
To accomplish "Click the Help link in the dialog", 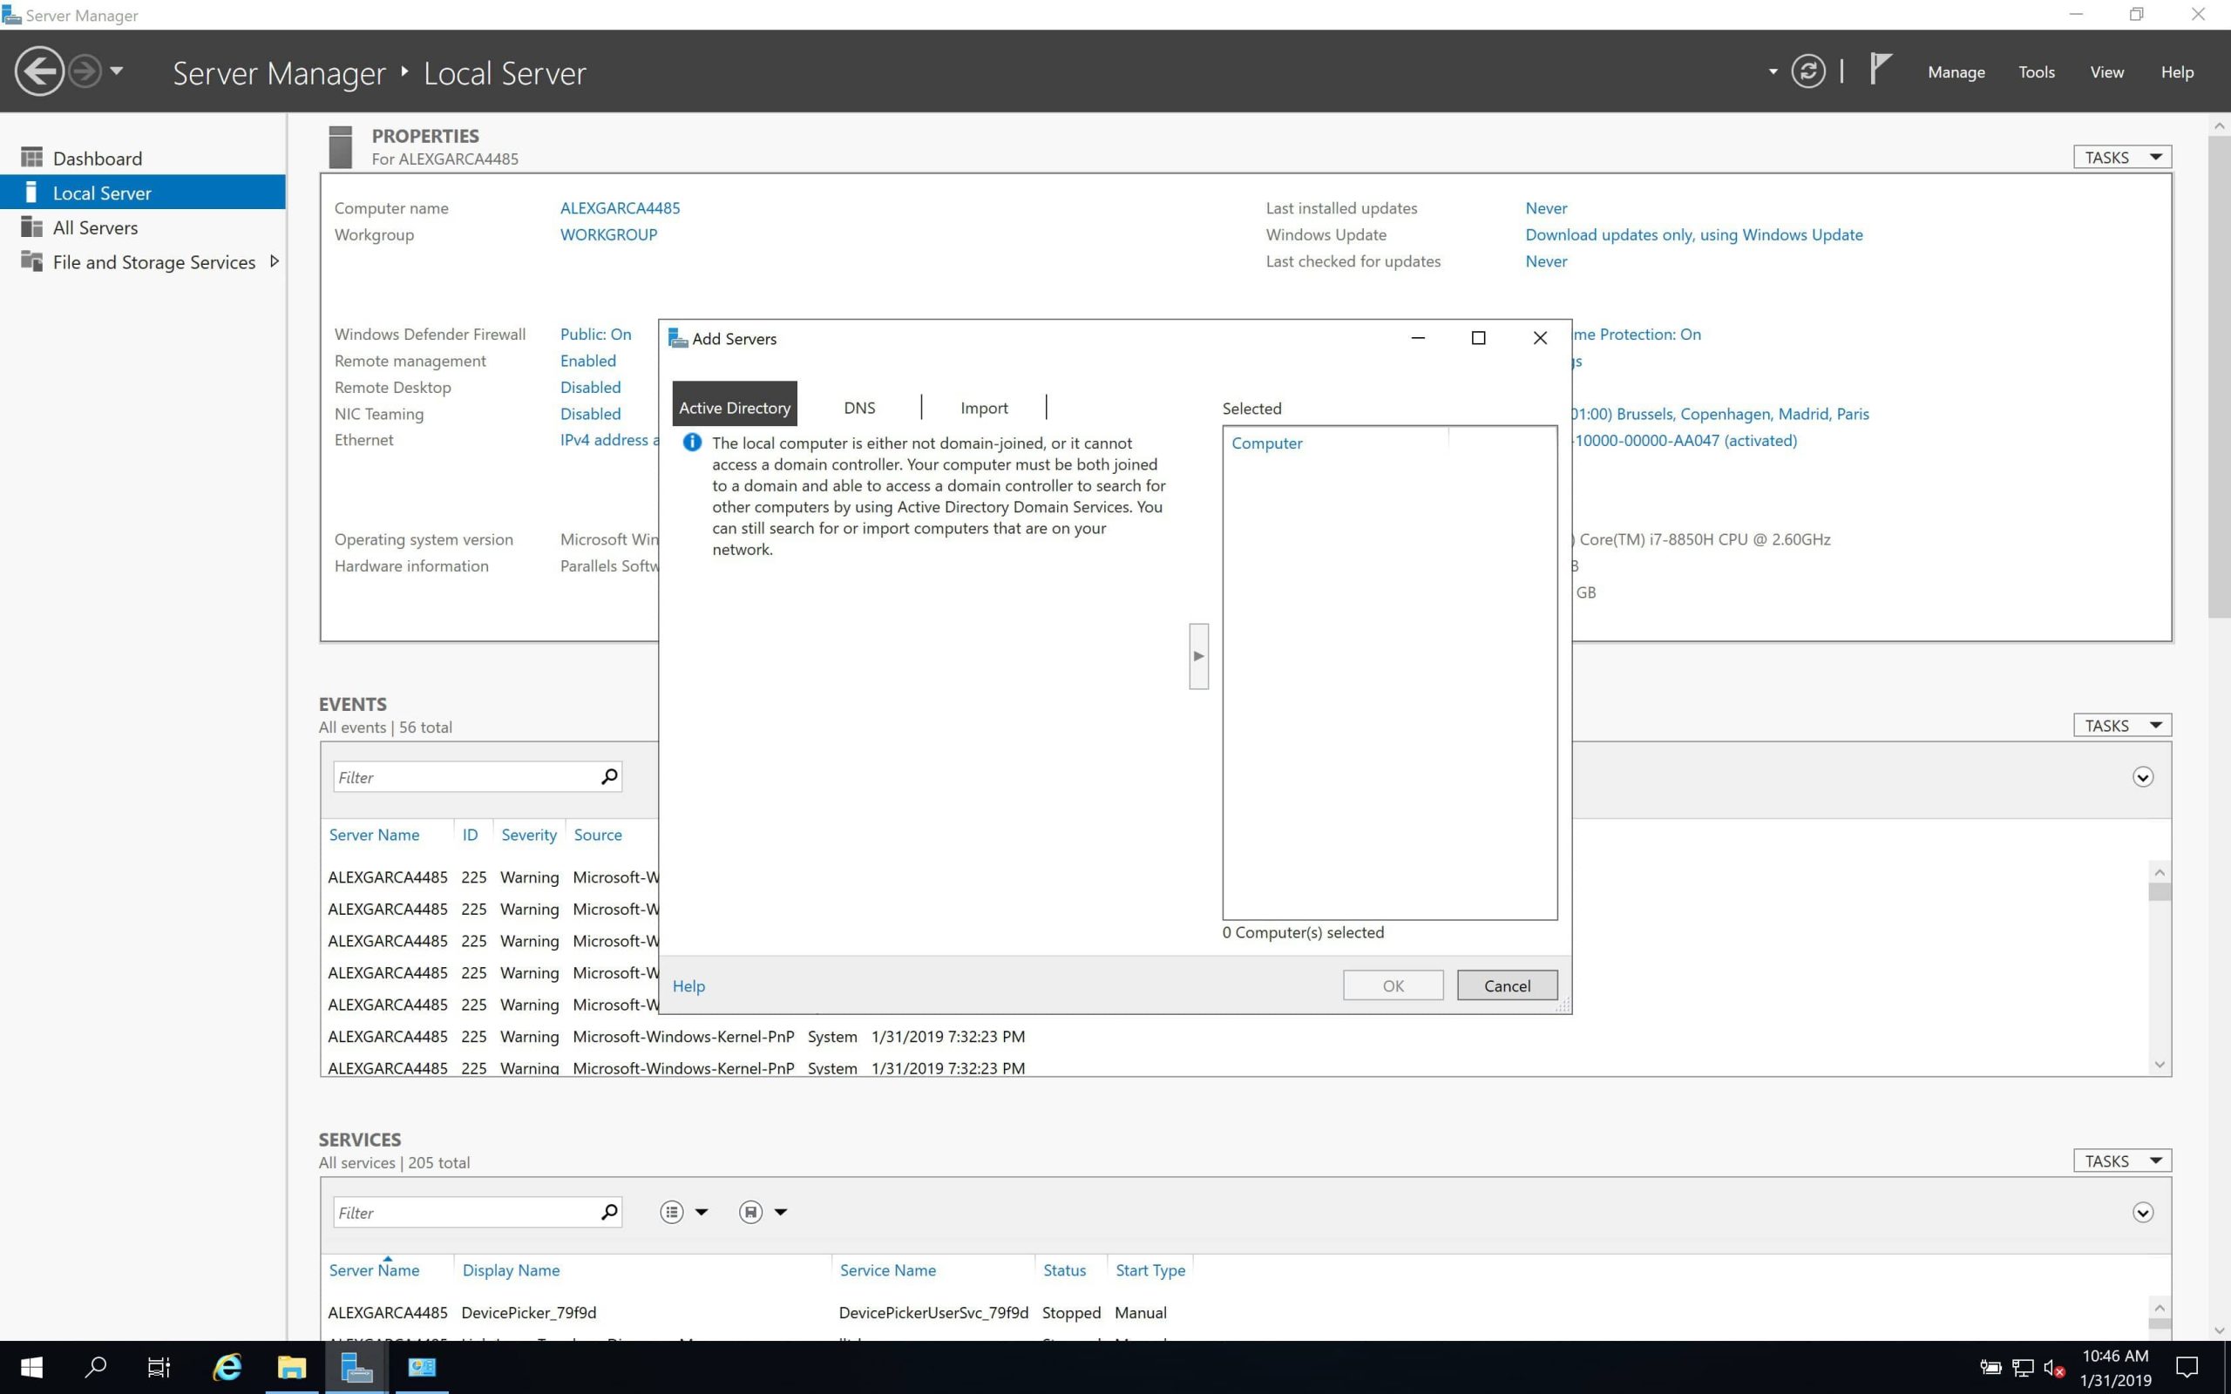I will (x=688, y=985).
